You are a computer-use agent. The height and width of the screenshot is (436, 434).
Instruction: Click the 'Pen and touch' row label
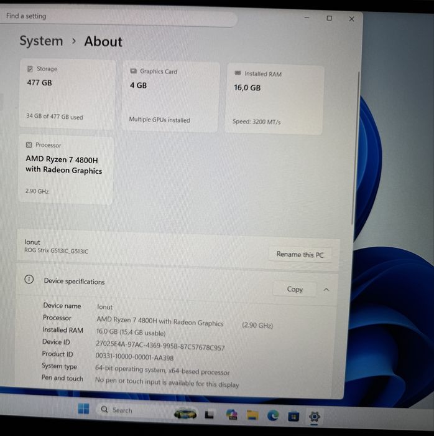tap(62, 378)
